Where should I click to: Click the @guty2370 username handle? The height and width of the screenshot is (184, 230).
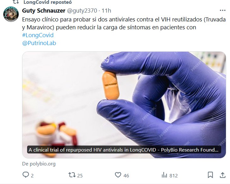click(x=82, y=11)
